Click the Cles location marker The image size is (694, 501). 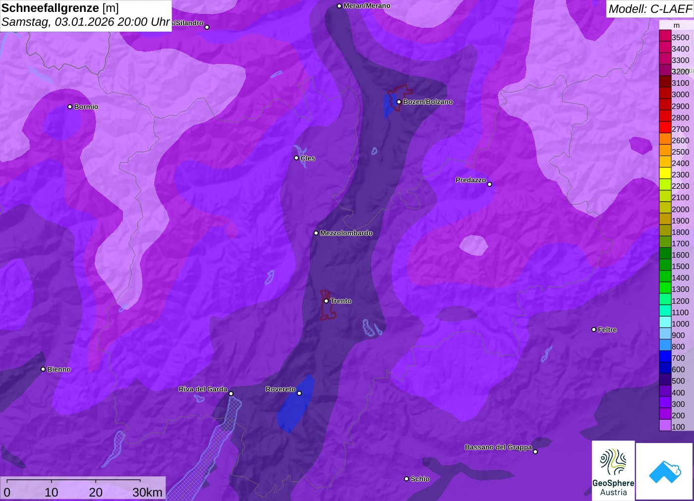296,158
